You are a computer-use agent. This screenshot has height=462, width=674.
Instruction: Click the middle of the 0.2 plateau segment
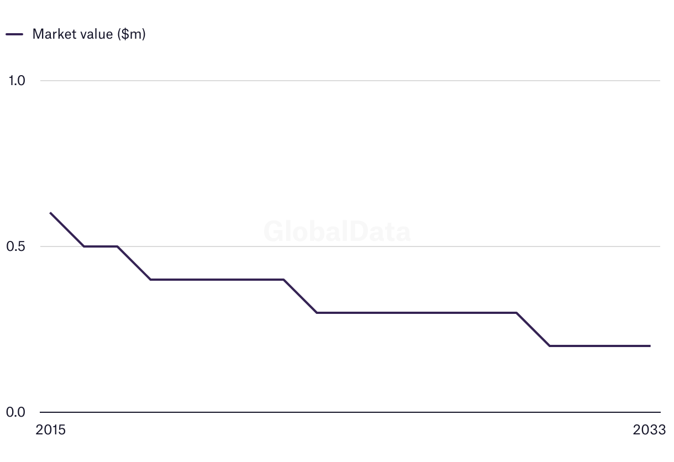(600, 346)
